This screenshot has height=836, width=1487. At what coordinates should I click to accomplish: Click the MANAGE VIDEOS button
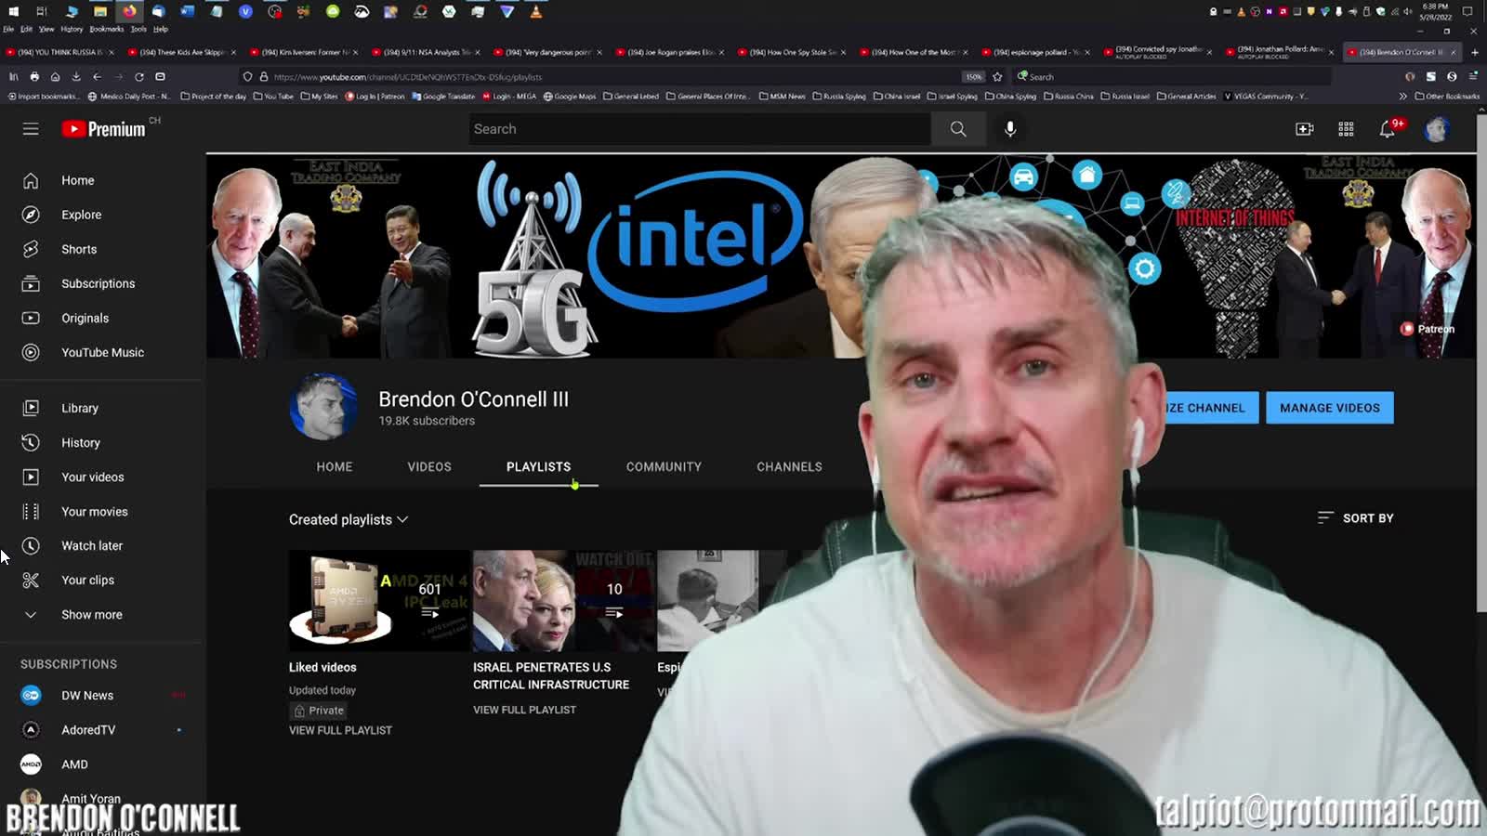[1330, 408]
